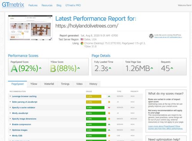
Task: Open Learn more about PageSpeed/YSlow scores link
Action: [166, 128]
